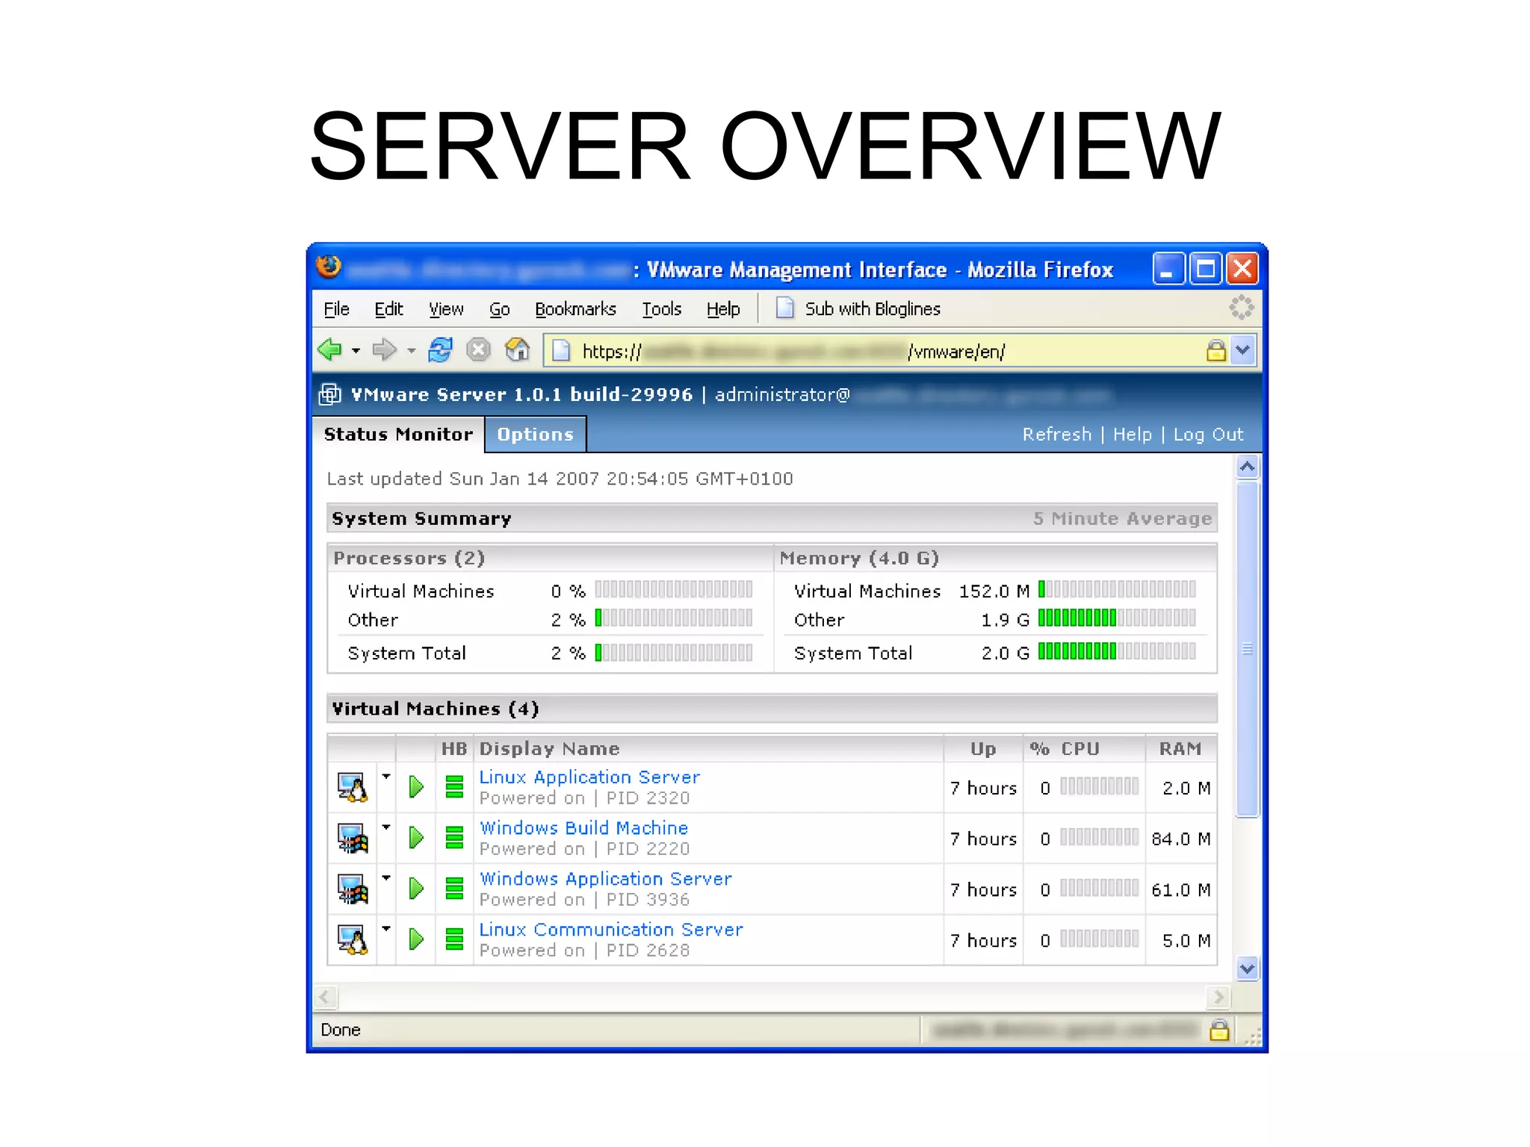The image size is (1530, 1147).
Task: Open the Edit menu
Action: tap(388, 309)
